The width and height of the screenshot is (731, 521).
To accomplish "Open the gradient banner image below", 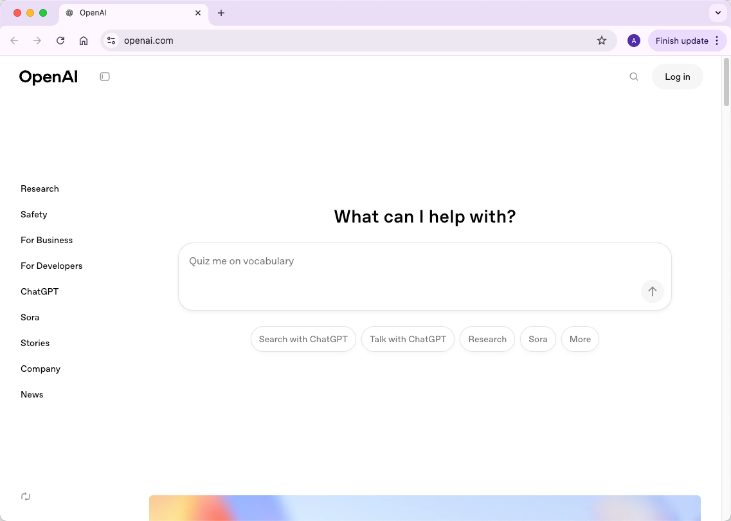I will (x=425, y=508).
